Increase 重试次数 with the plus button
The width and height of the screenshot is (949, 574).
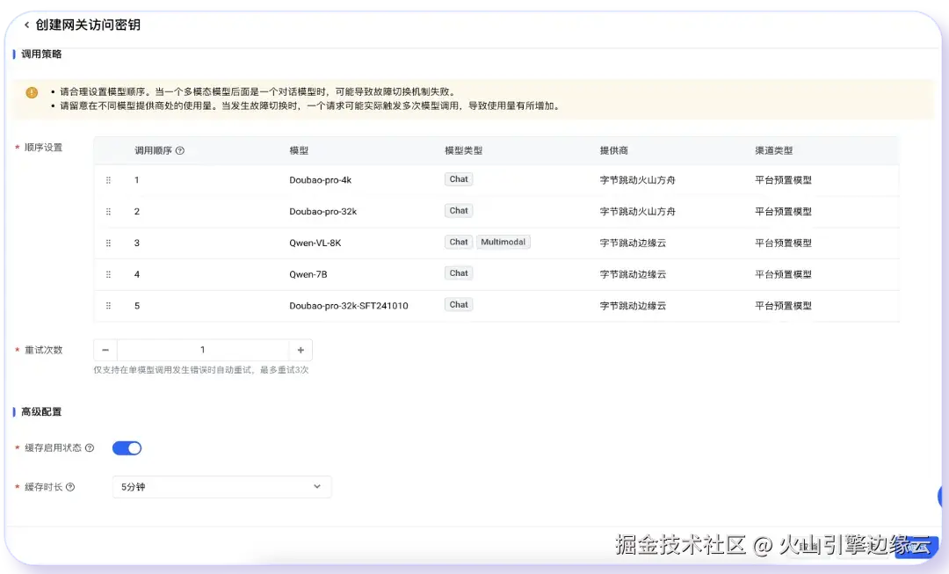(301, 349)
